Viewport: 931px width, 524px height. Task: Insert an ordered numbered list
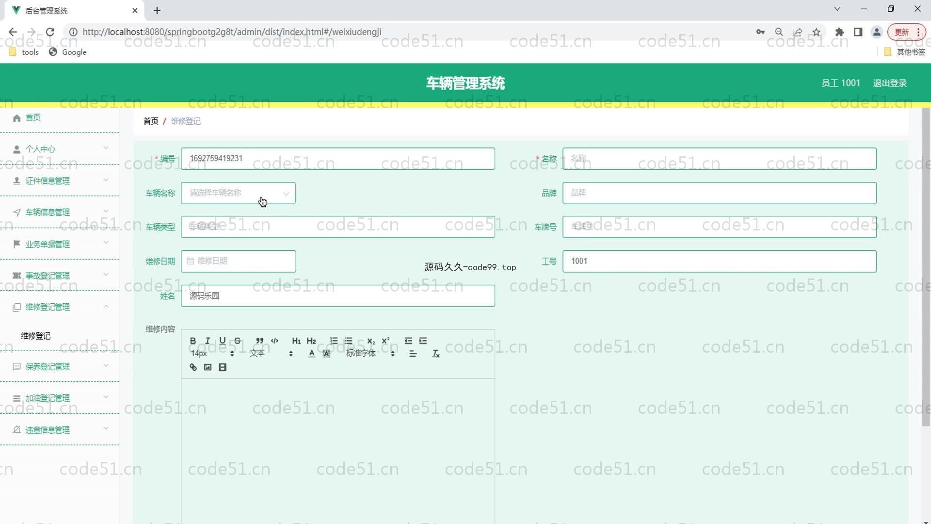pyautogui.click(x=334, y=341)
